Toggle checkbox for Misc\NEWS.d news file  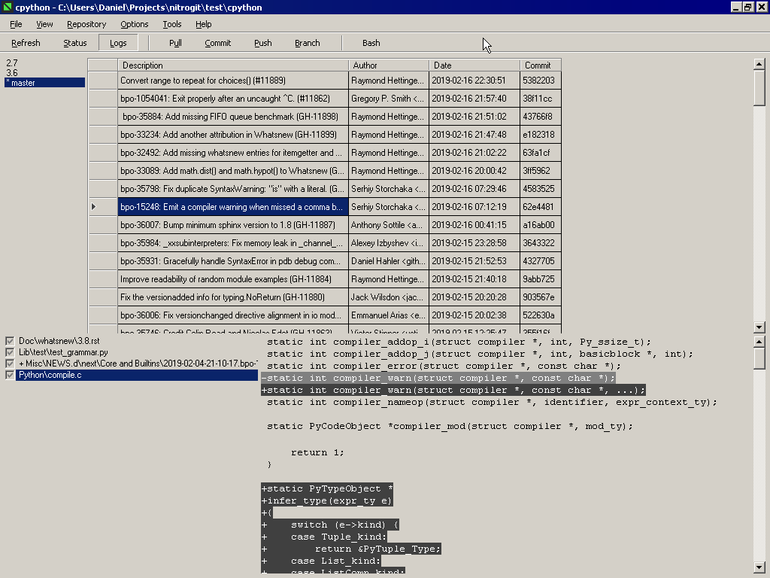point(9,364)
